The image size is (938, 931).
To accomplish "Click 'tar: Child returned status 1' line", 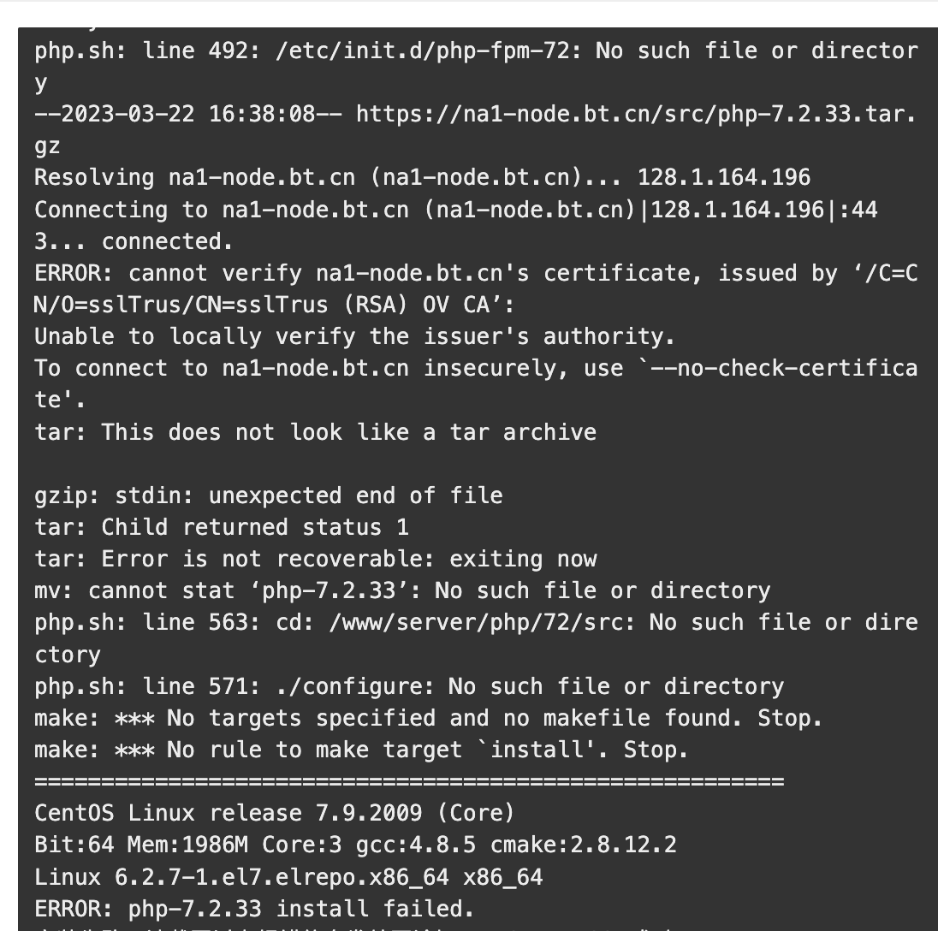I will [x=222, y=527].
